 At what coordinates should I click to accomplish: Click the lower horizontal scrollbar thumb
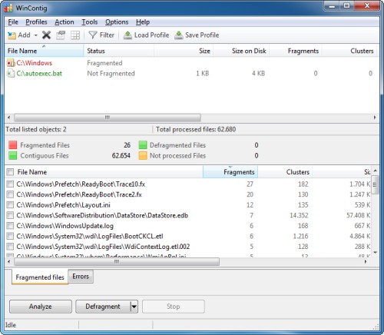point(117,262)
